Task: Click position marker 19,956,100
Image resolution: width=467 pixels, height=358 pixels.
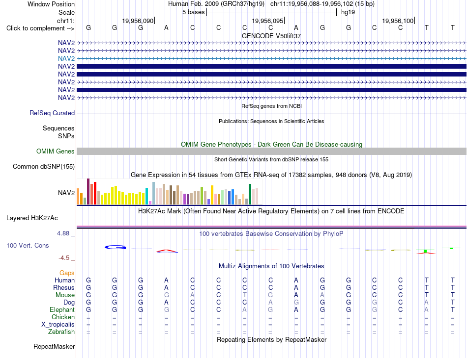Action: pos(398,21)
